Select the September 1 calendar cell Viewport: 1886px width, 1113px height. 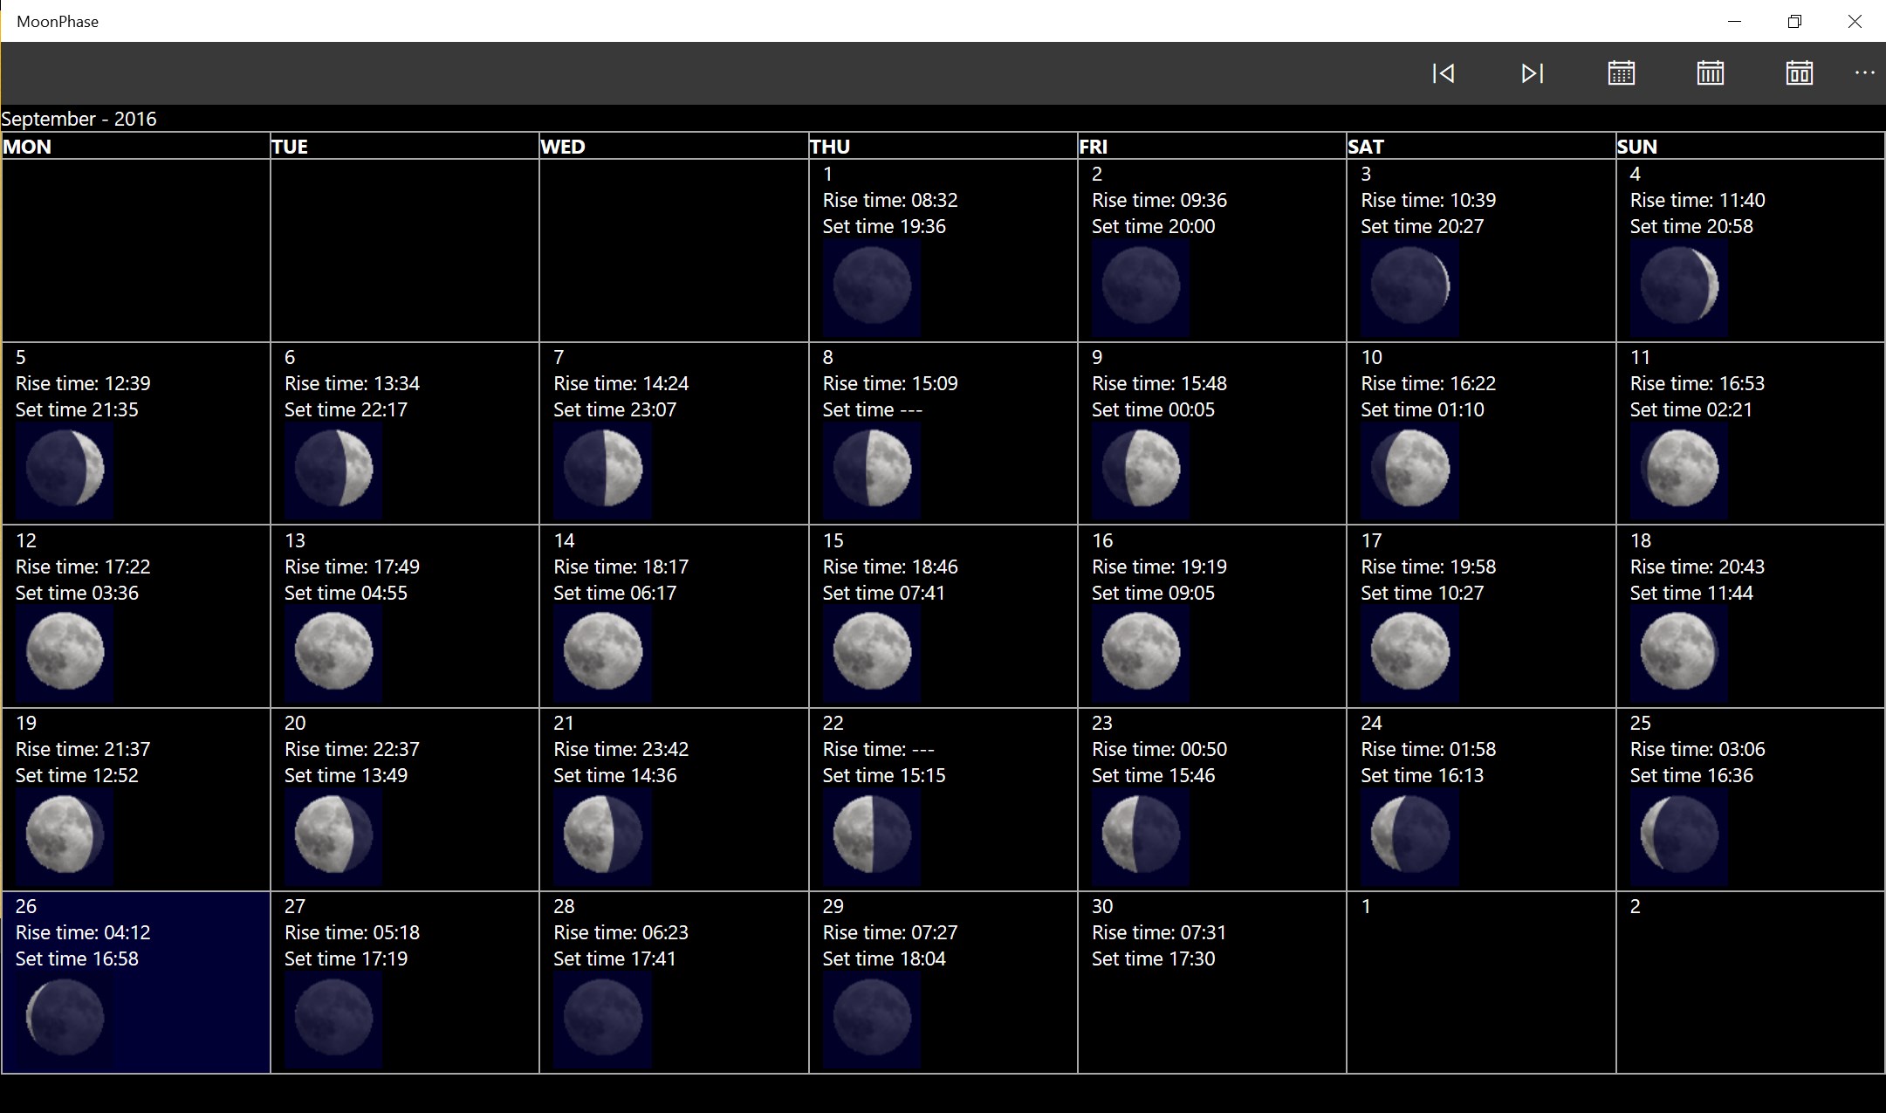[x=943, y=251]
